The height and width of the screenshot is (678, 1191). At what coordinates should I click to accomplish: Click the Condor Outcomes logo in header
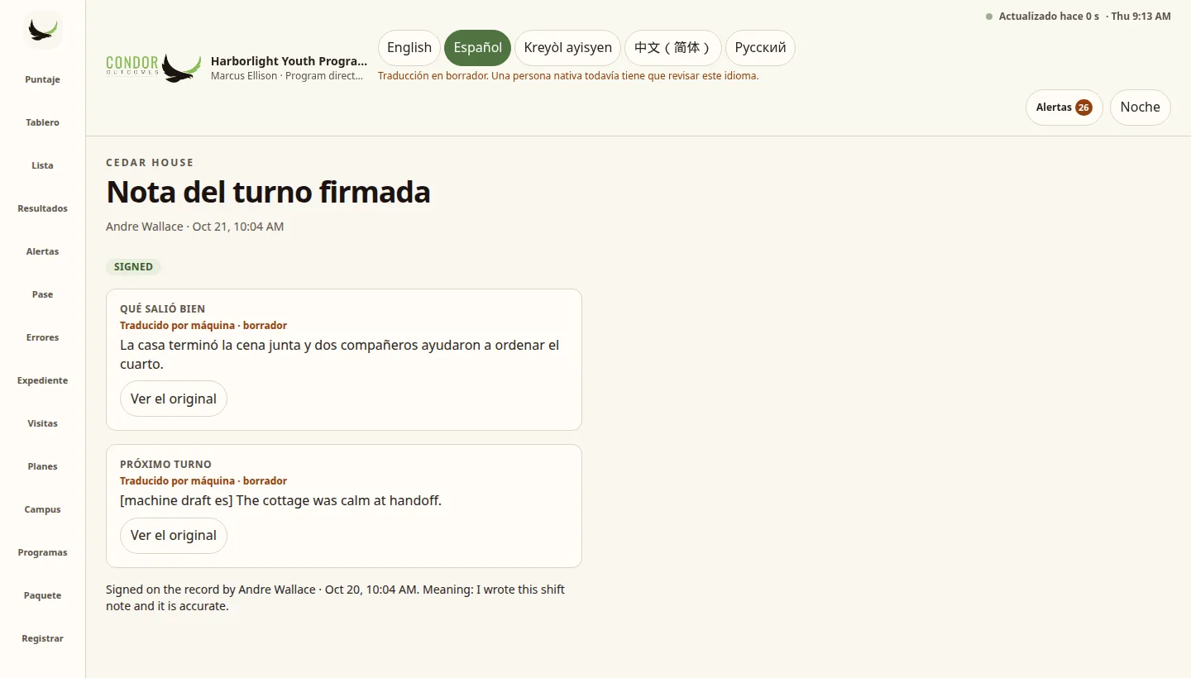click(x=154, y=67)
